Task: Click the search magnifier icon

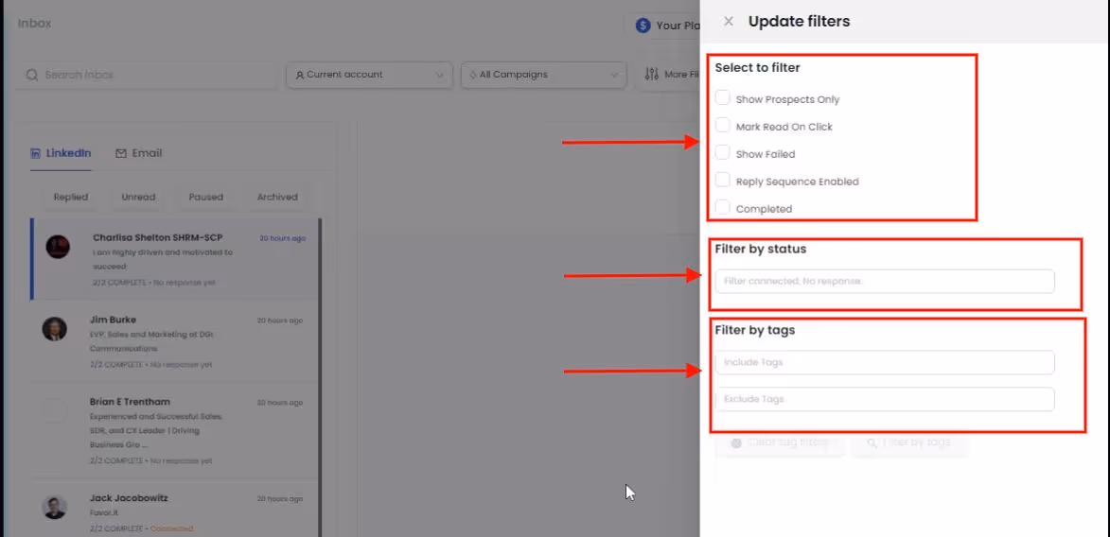Action: [x=32, y=75]
